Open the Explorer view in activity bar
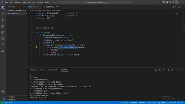 click(3, 8)
